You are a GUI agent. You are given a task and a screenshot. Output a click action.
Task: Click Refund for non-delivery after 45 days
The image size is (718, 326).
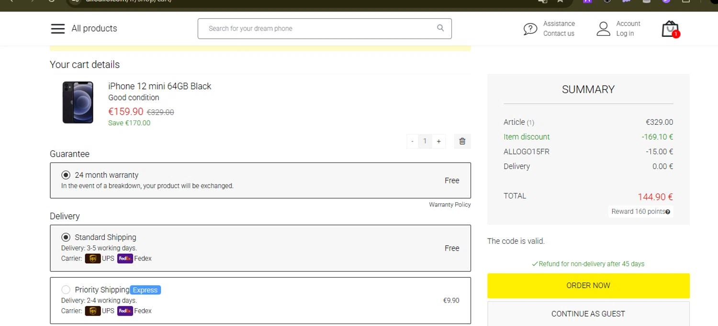(588, 264)
